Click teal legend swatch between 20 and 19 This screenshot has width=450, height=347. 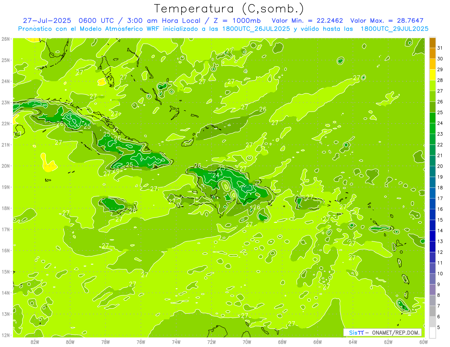432,172
